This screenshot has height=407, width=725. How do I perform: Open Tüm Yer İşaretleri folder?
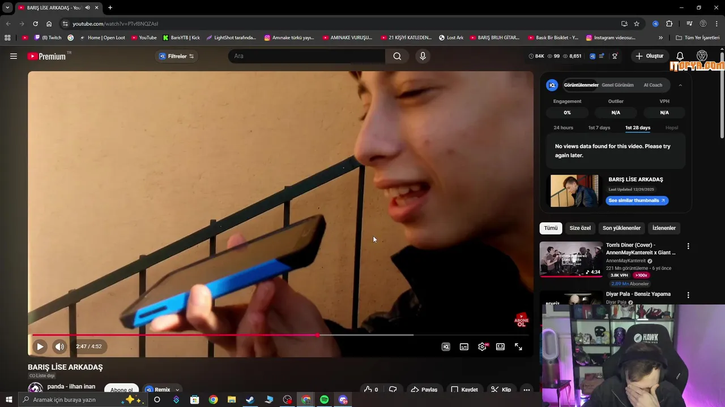(x=697, y=38)
